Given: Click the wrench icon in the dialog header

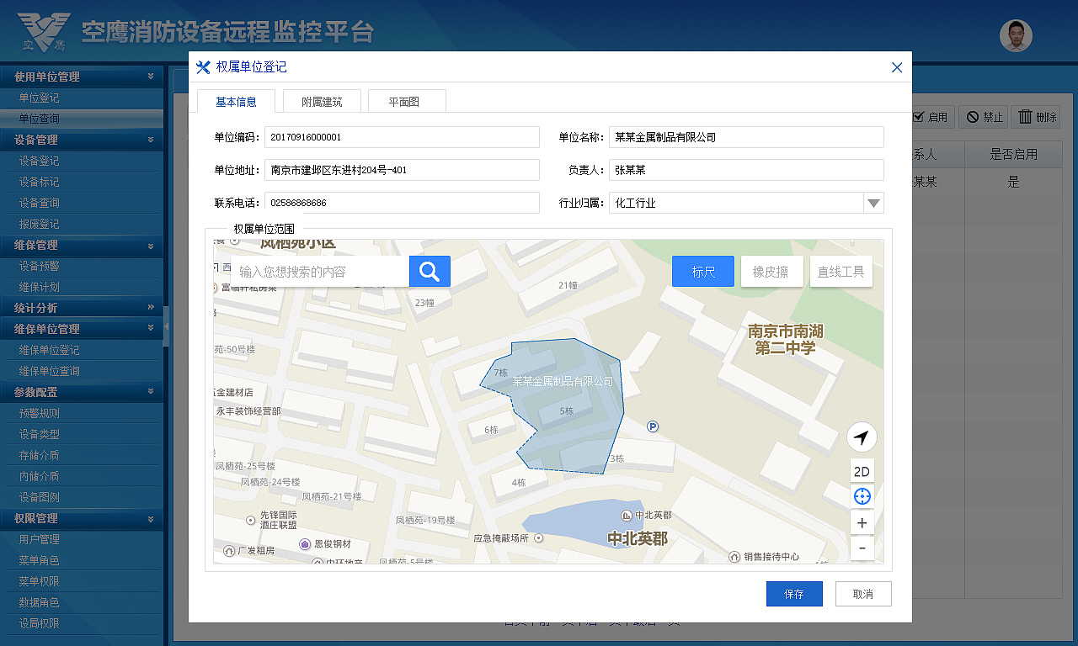Looking at the screenshot, I should pos(202,67).
